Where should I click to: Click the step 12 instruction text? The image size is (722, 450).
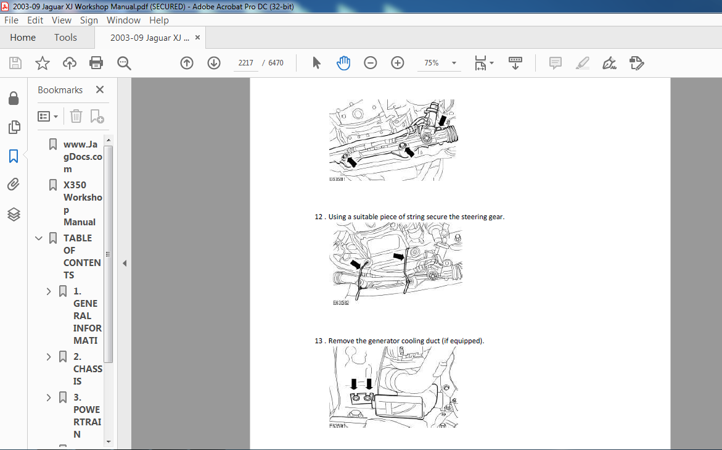pyautogui.click(x=409, y=217)
